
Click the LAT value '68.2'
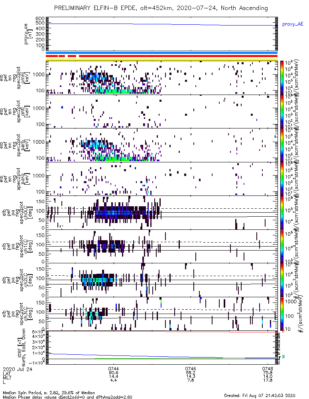[191, 373]
